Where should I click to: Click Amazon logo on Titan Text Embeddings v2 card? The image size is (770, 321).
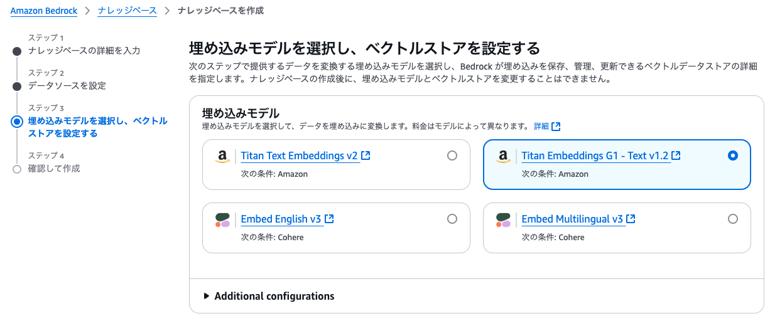[222, 157]
